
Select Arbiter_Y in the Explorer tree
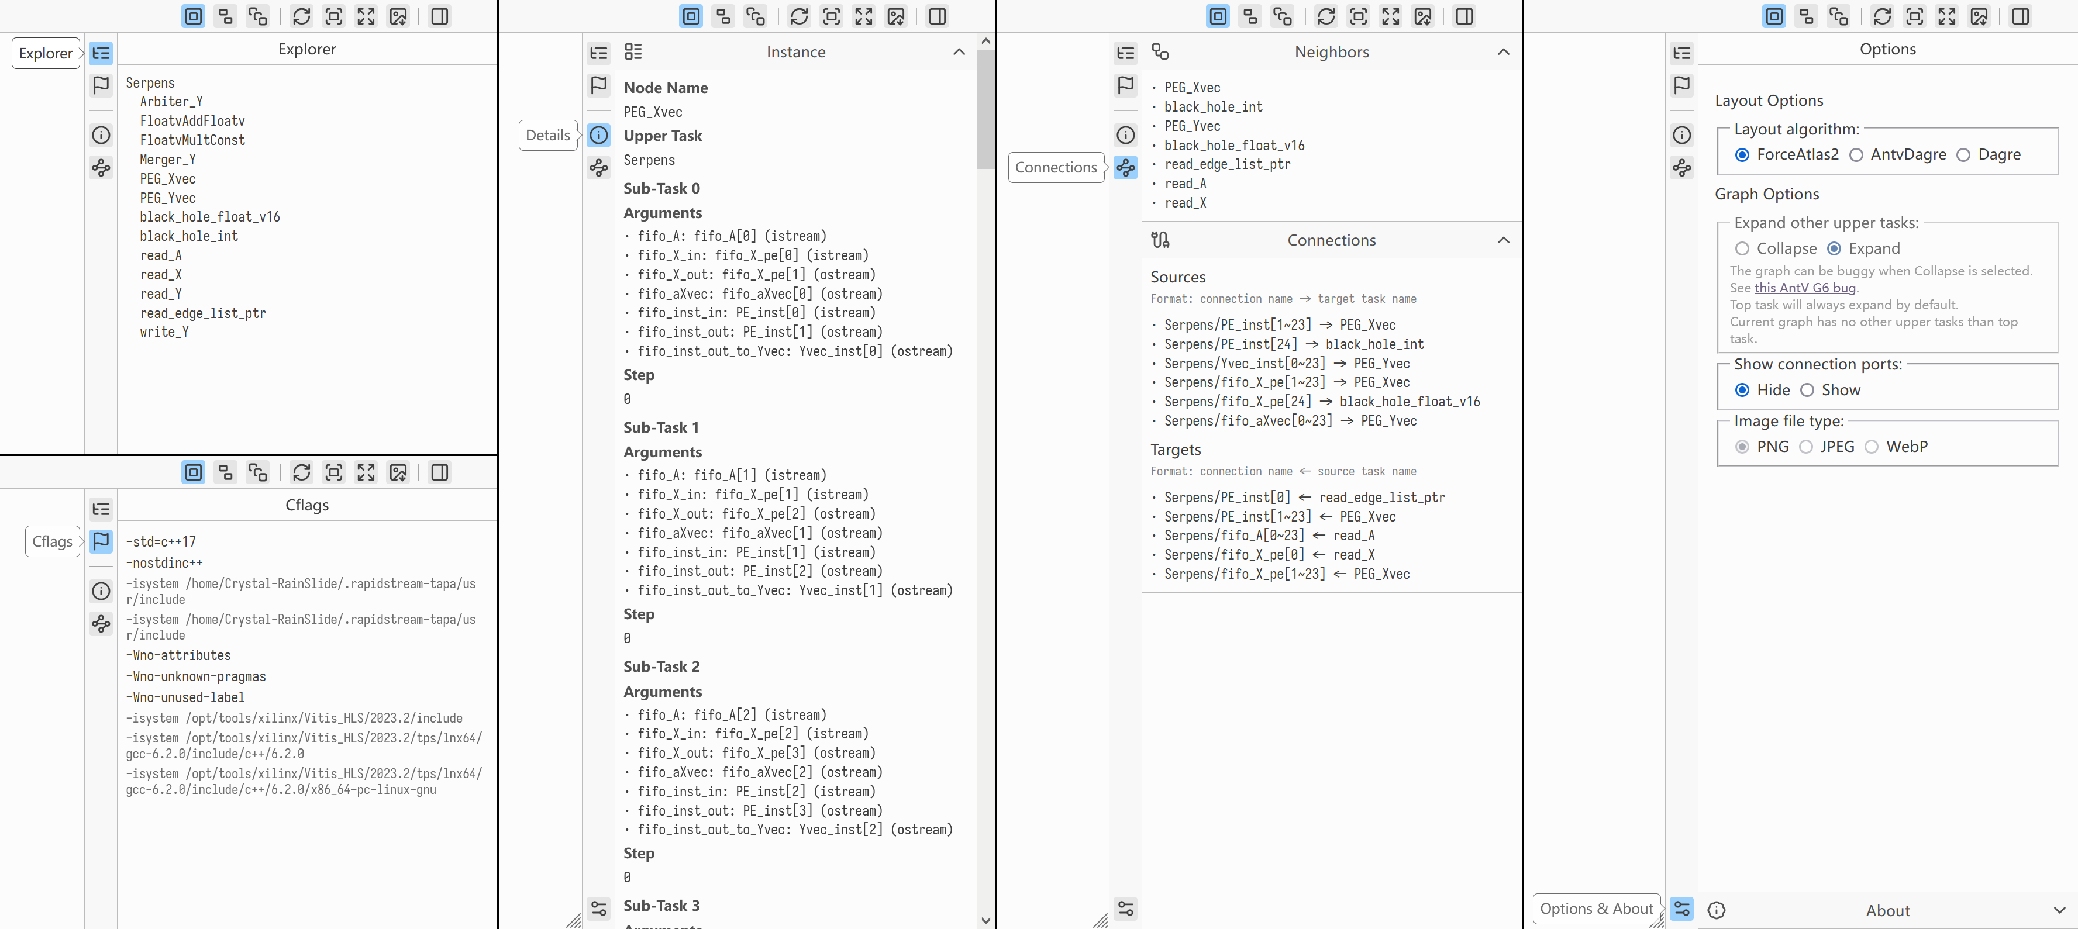pyautogui.click(x=171, y=102)
